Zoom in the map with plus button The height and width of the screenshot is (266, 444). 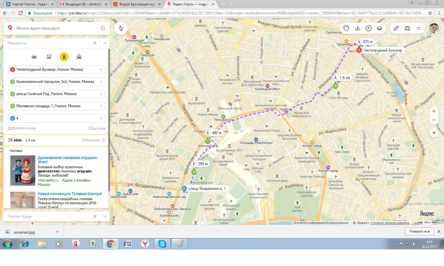[x=434, y=111]
